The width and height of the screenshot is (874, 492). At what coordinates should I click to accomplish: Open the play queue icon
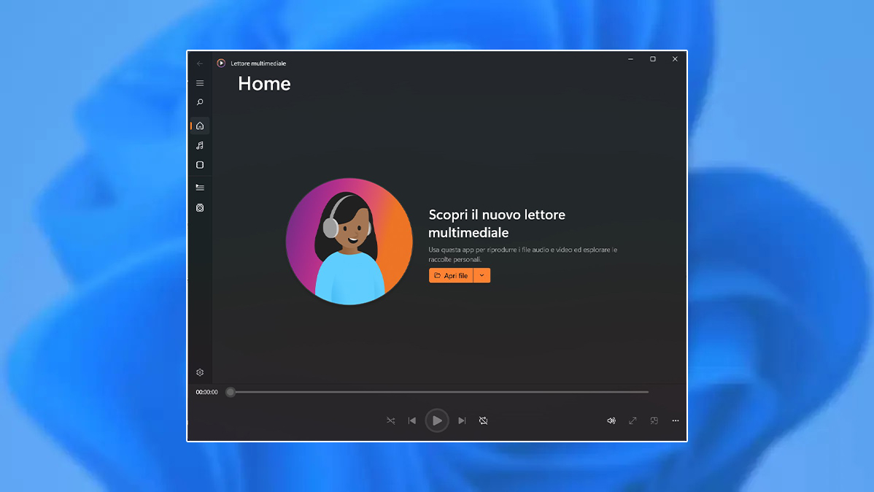(x=200, y=188)
